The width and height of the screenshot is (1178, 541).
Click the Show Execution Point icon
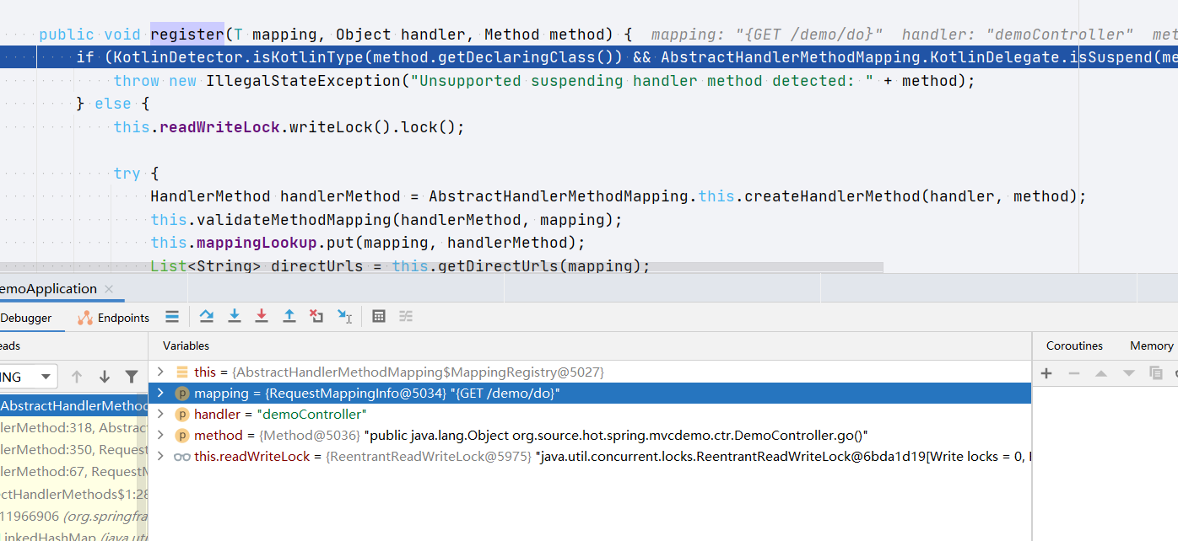[172, 317]
